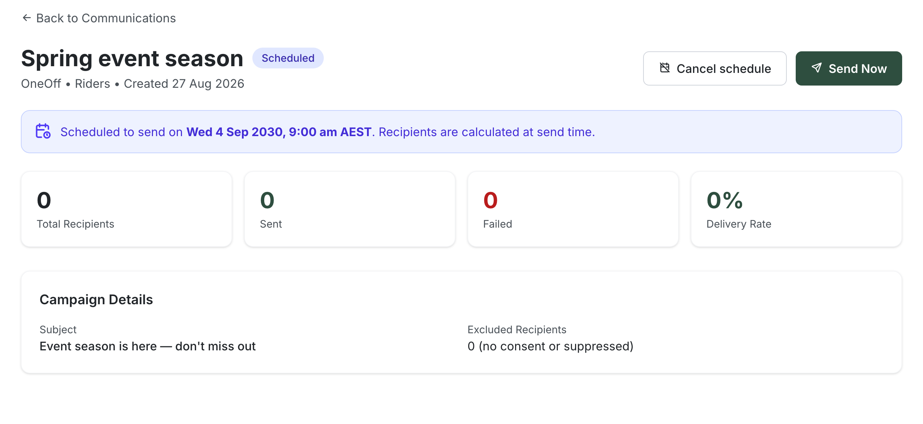This screenshot has width=923, height=424.
Task: Click the Created 27 Aug 2026 text
Action: point(184,84)
